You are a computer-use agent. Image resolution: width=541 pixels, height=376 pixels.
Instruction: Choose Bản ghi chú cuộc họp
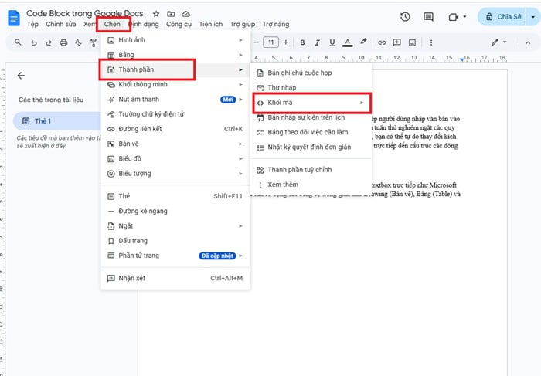click(311, 73)
